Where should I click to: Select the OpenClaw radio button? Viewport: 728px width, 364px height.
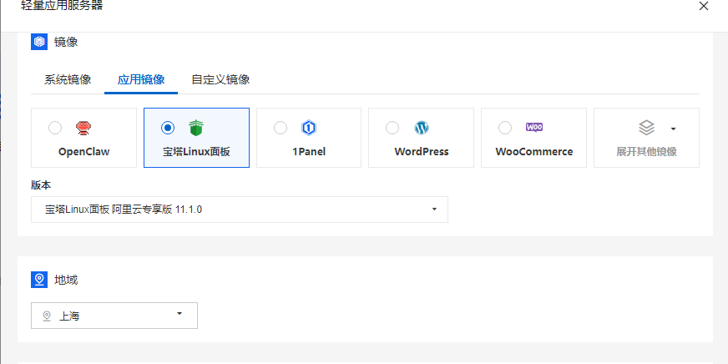pos(55,128)
